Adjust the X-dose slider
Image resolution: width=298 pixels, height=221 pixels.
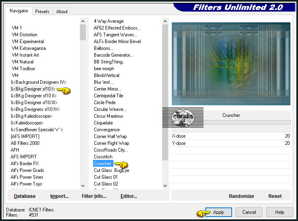[x=231, y=136]
